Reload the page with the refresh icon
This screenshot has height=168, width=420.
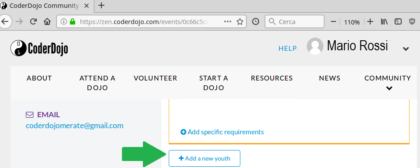tap(33, 22)
